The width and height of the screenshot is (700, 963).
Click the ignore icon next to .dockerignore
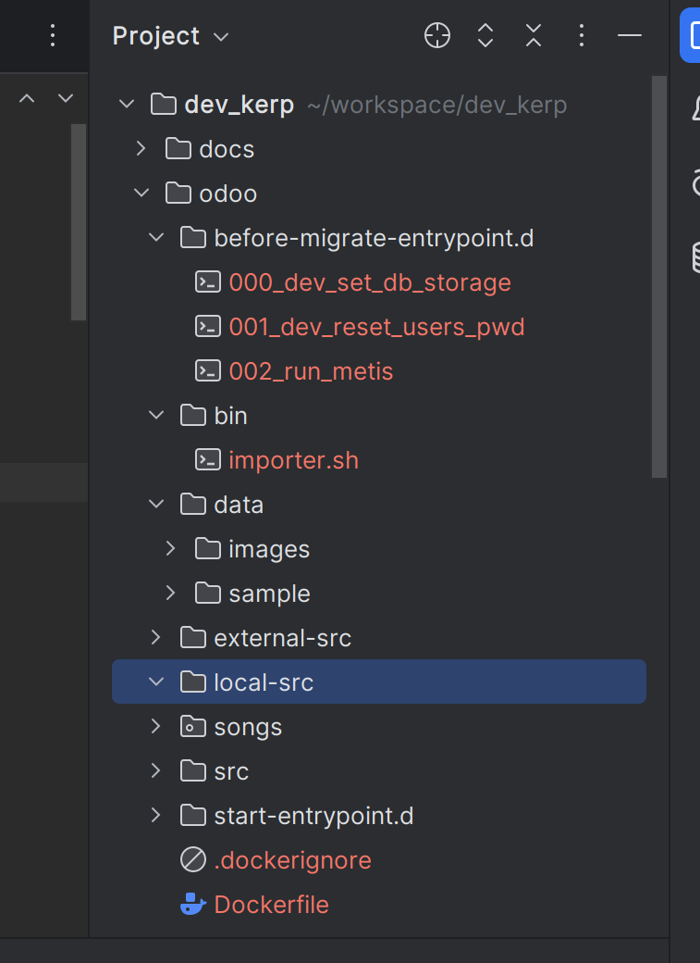tap(192, 860)
